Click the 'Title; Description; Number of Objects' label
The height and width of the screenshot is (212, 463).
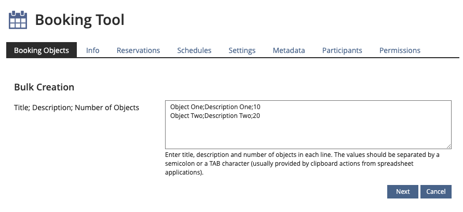tap(77, 108)
